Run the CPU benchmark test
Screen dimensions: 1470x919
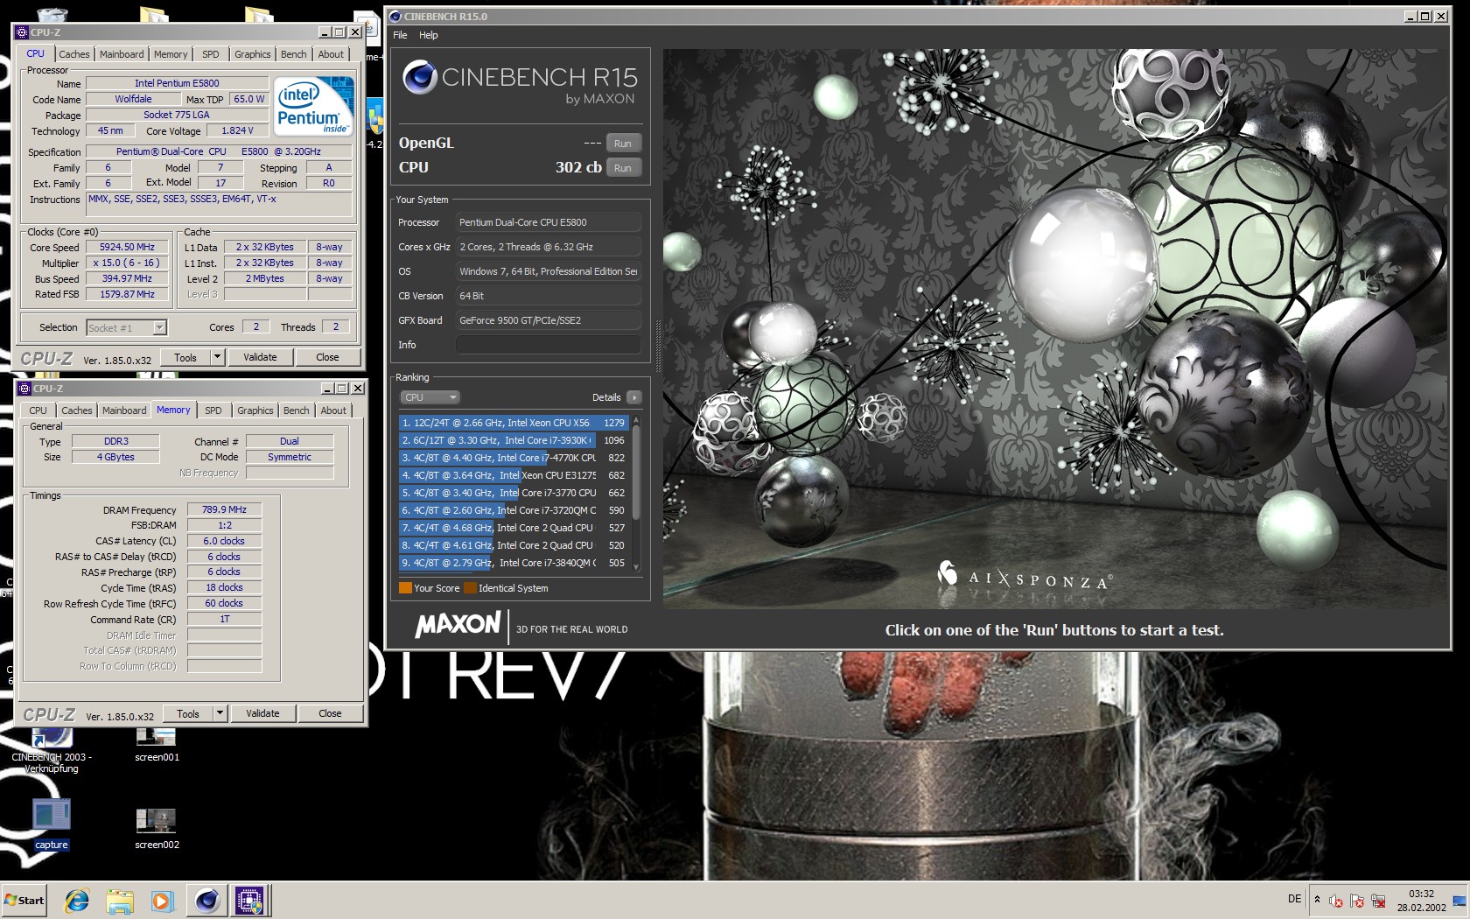point(623,168)
